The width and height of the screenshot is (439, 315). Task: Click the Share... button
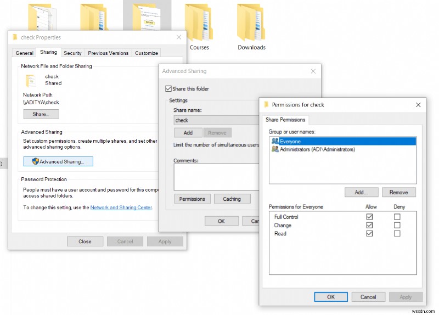coord(41,114)
